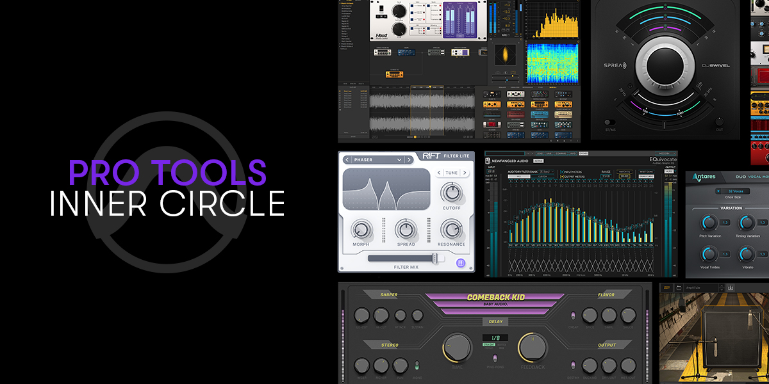Toggle the Destiny switch in Output
Viewport: 769px width, 384px height.
click(572, 365)
